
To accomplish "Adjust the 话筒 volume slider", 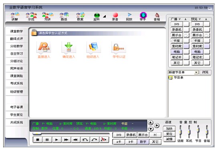I will point(181,132).
